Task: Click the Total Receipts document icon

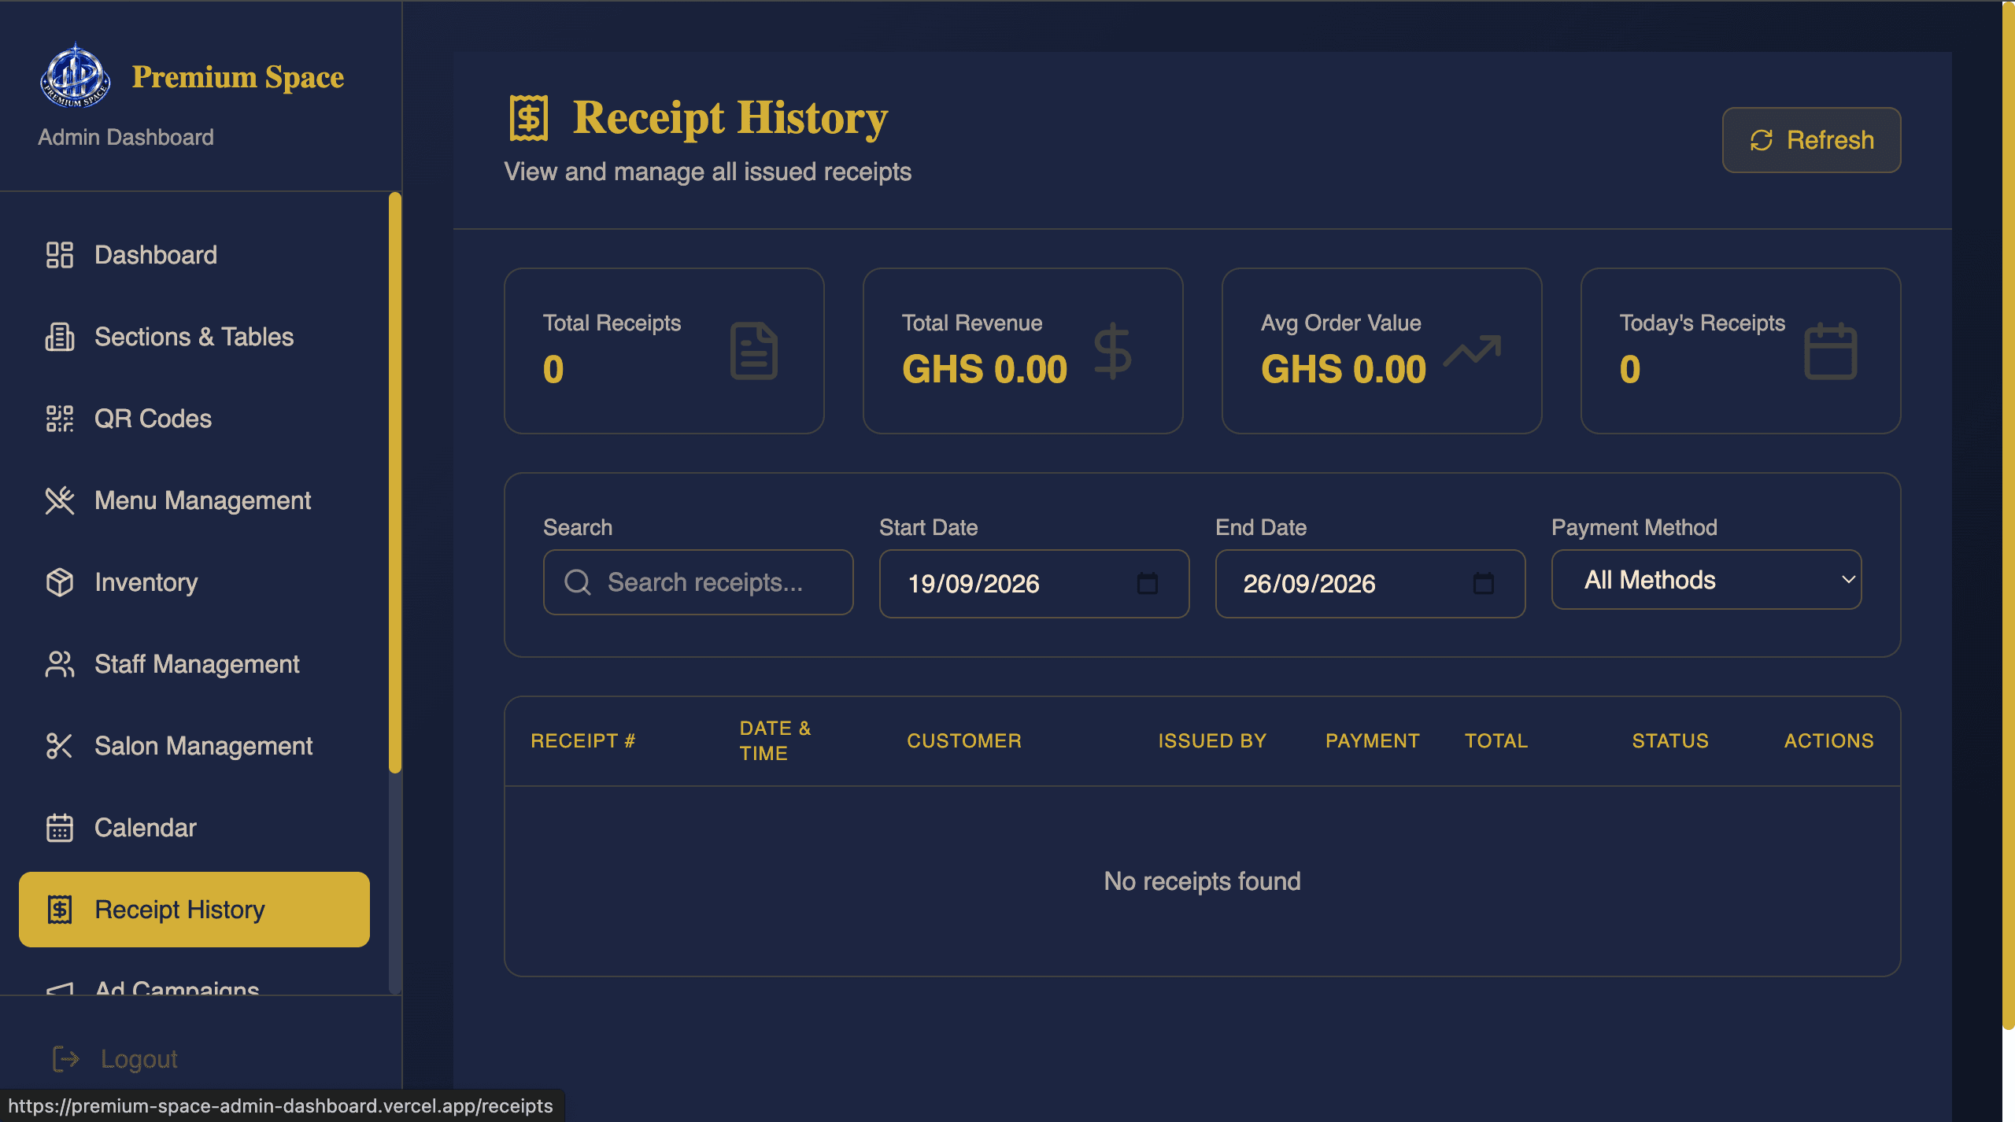Action: click(754, 351)
